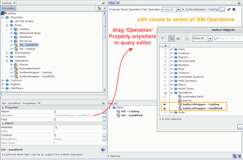The width and height of the screenshot is (243, 160).
Task: Select the Simulation tab
Action: click(x=8, y=8)
